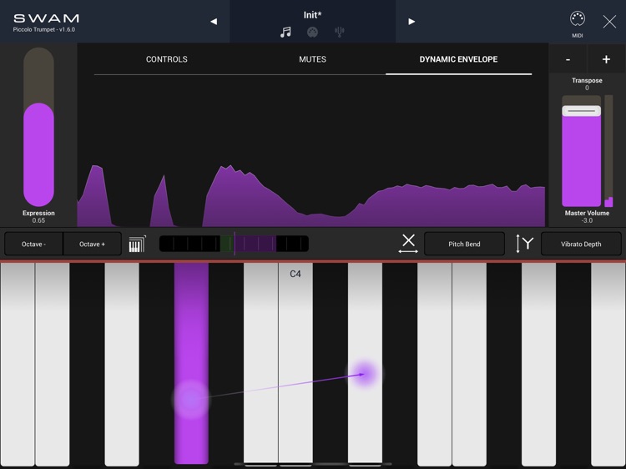Shift the keyboard up with Octave +

[92, 244]
